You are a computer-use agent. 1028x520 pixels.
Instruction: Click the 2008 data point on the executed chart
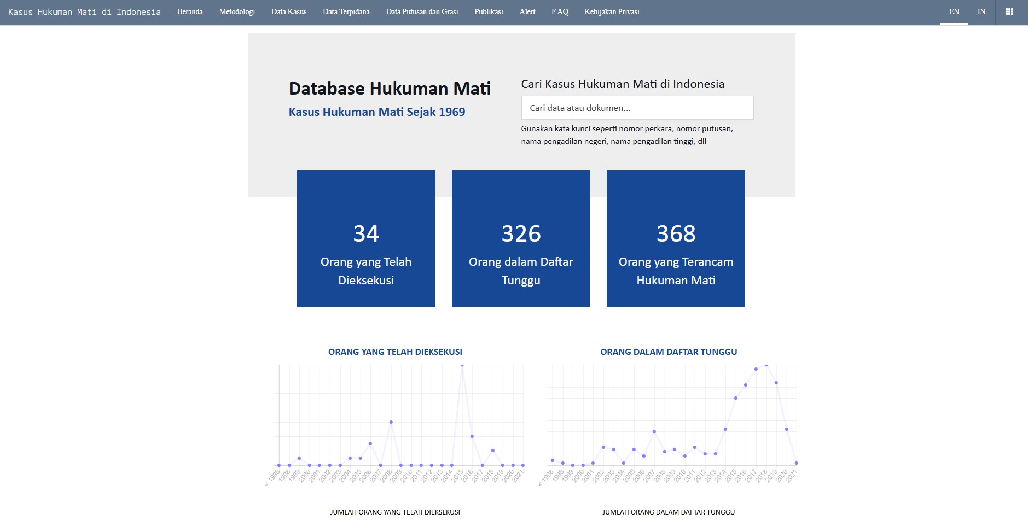(391, 422)
